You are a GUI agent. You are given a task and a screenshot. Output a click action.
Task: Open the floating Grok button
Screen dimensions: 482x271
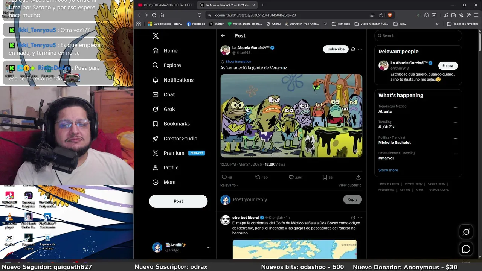point(466,232)
